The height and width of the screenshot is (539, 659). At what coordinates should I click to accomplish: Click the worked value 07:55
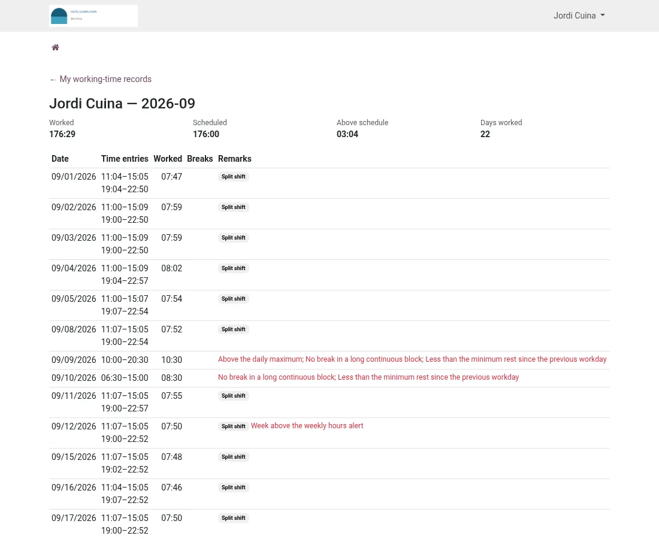pos(172,396)
